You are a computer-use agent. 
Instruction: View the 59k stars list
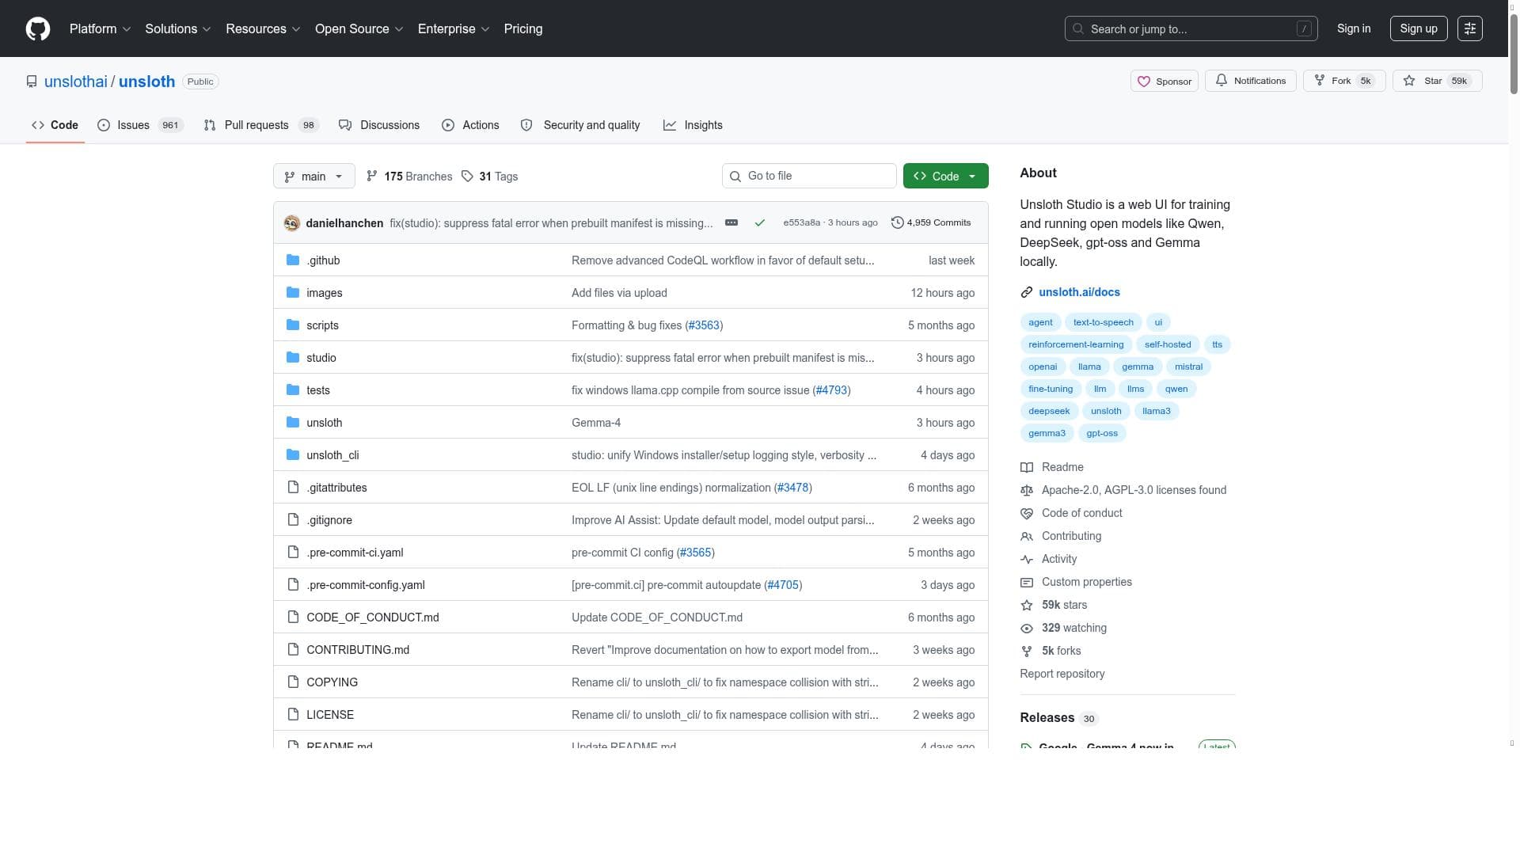pyautogui.click(x=1054, y=605)
